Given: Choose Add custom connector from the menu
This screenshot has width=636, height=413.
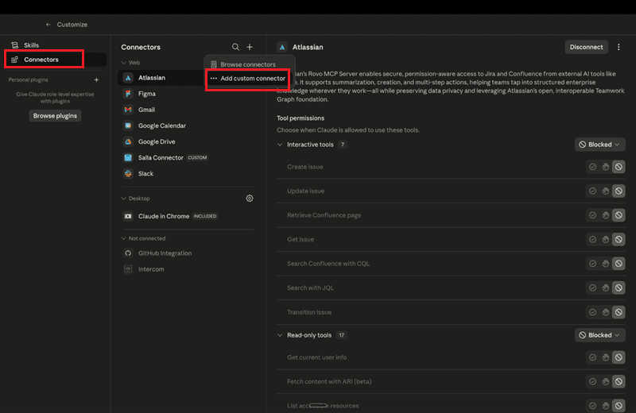Looking at the screenshot, I should (x=248, y=78).
